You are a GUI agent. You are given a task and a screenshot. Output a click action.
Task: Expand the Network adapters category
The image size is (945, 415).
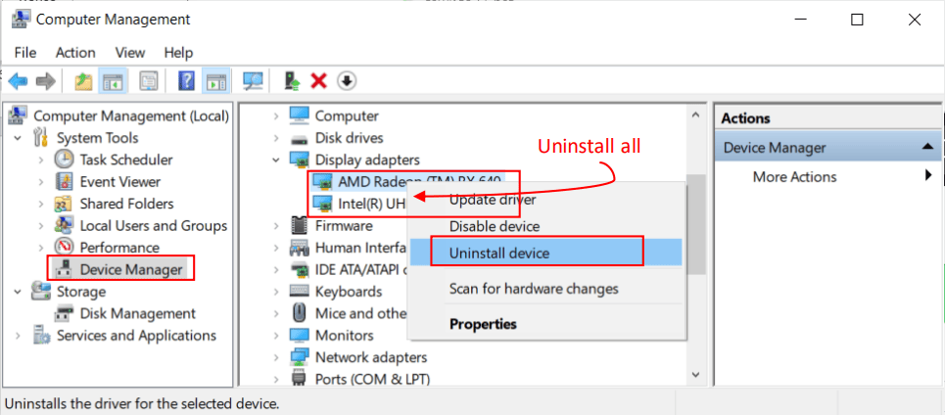(x=277, y=357)
